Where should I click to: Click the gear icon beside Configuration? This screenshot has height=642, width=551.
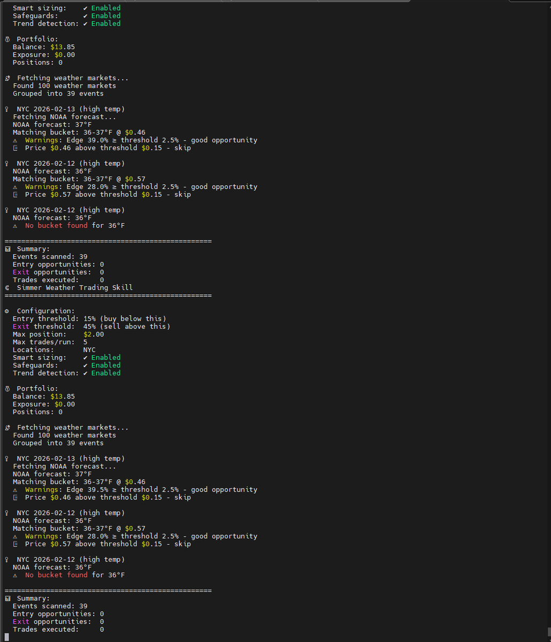pos(6,311)
